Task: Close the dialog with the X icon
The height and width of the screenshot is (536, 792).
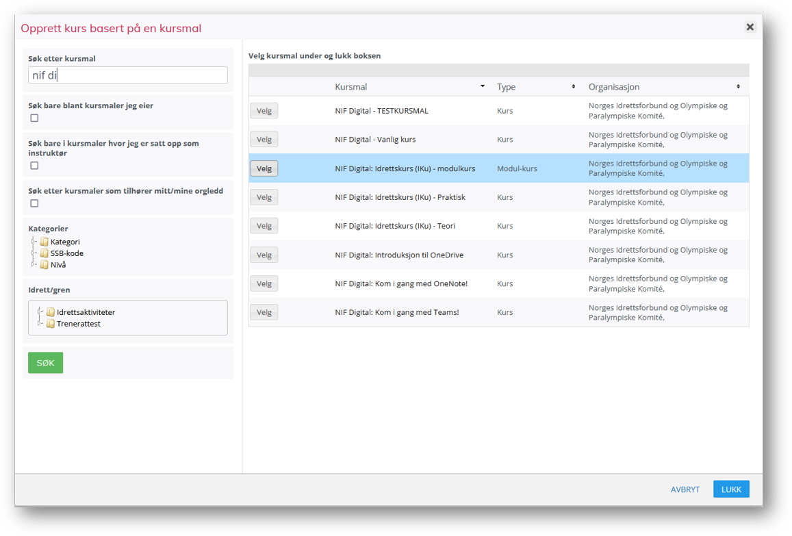Action: pyautogui.click(x=750, y=27)
